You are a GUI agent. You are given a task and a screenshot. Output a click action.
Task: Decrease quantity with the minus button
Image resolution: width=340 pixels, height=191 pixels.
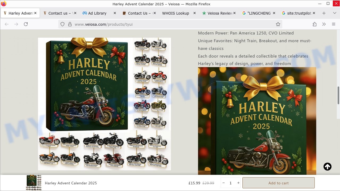(x=224, y=183)
